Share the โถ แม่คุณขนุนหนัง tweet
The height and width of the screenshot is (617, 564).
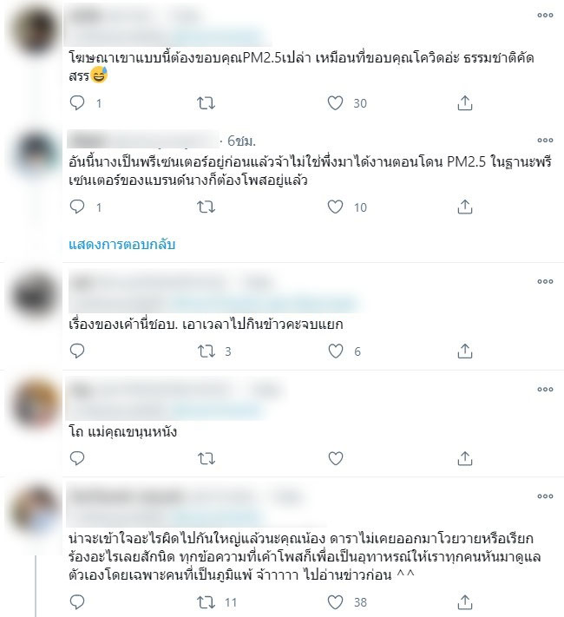pos(465,458)
